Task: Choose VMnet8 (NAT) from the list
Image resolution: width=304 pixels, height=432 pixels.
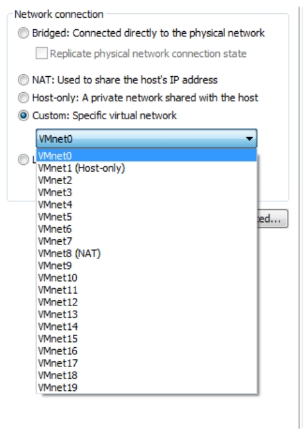Action: (146, 254)
